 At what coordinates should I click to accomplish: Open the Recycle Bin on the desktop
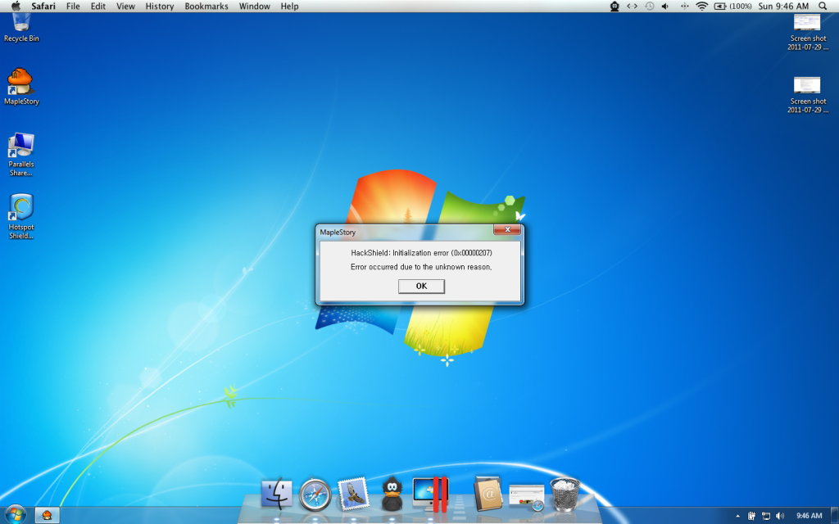pos(20,23)
